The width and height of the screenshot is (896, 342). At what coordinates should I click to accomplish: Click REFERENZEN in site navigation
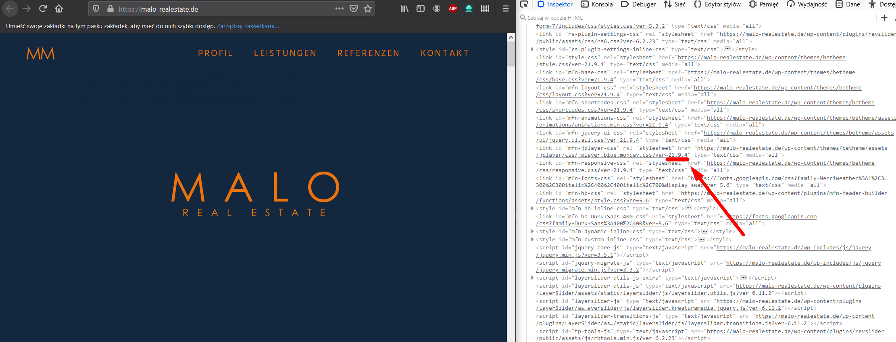point(369,53)
